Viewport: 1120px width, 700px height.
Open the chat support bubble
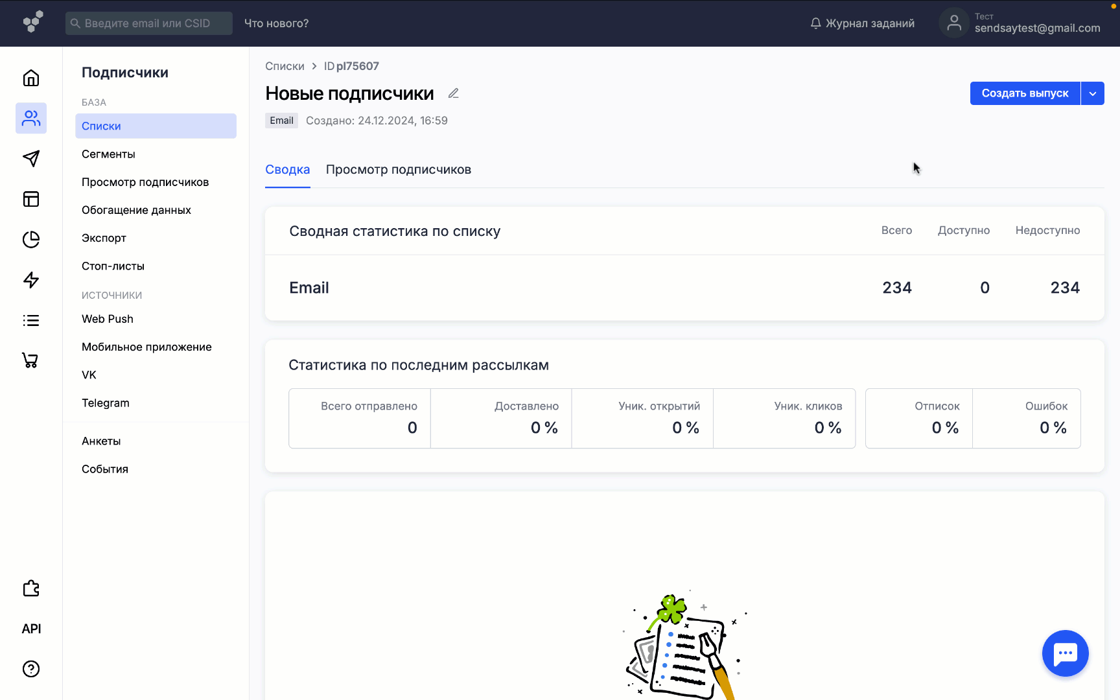[1065, 653]
